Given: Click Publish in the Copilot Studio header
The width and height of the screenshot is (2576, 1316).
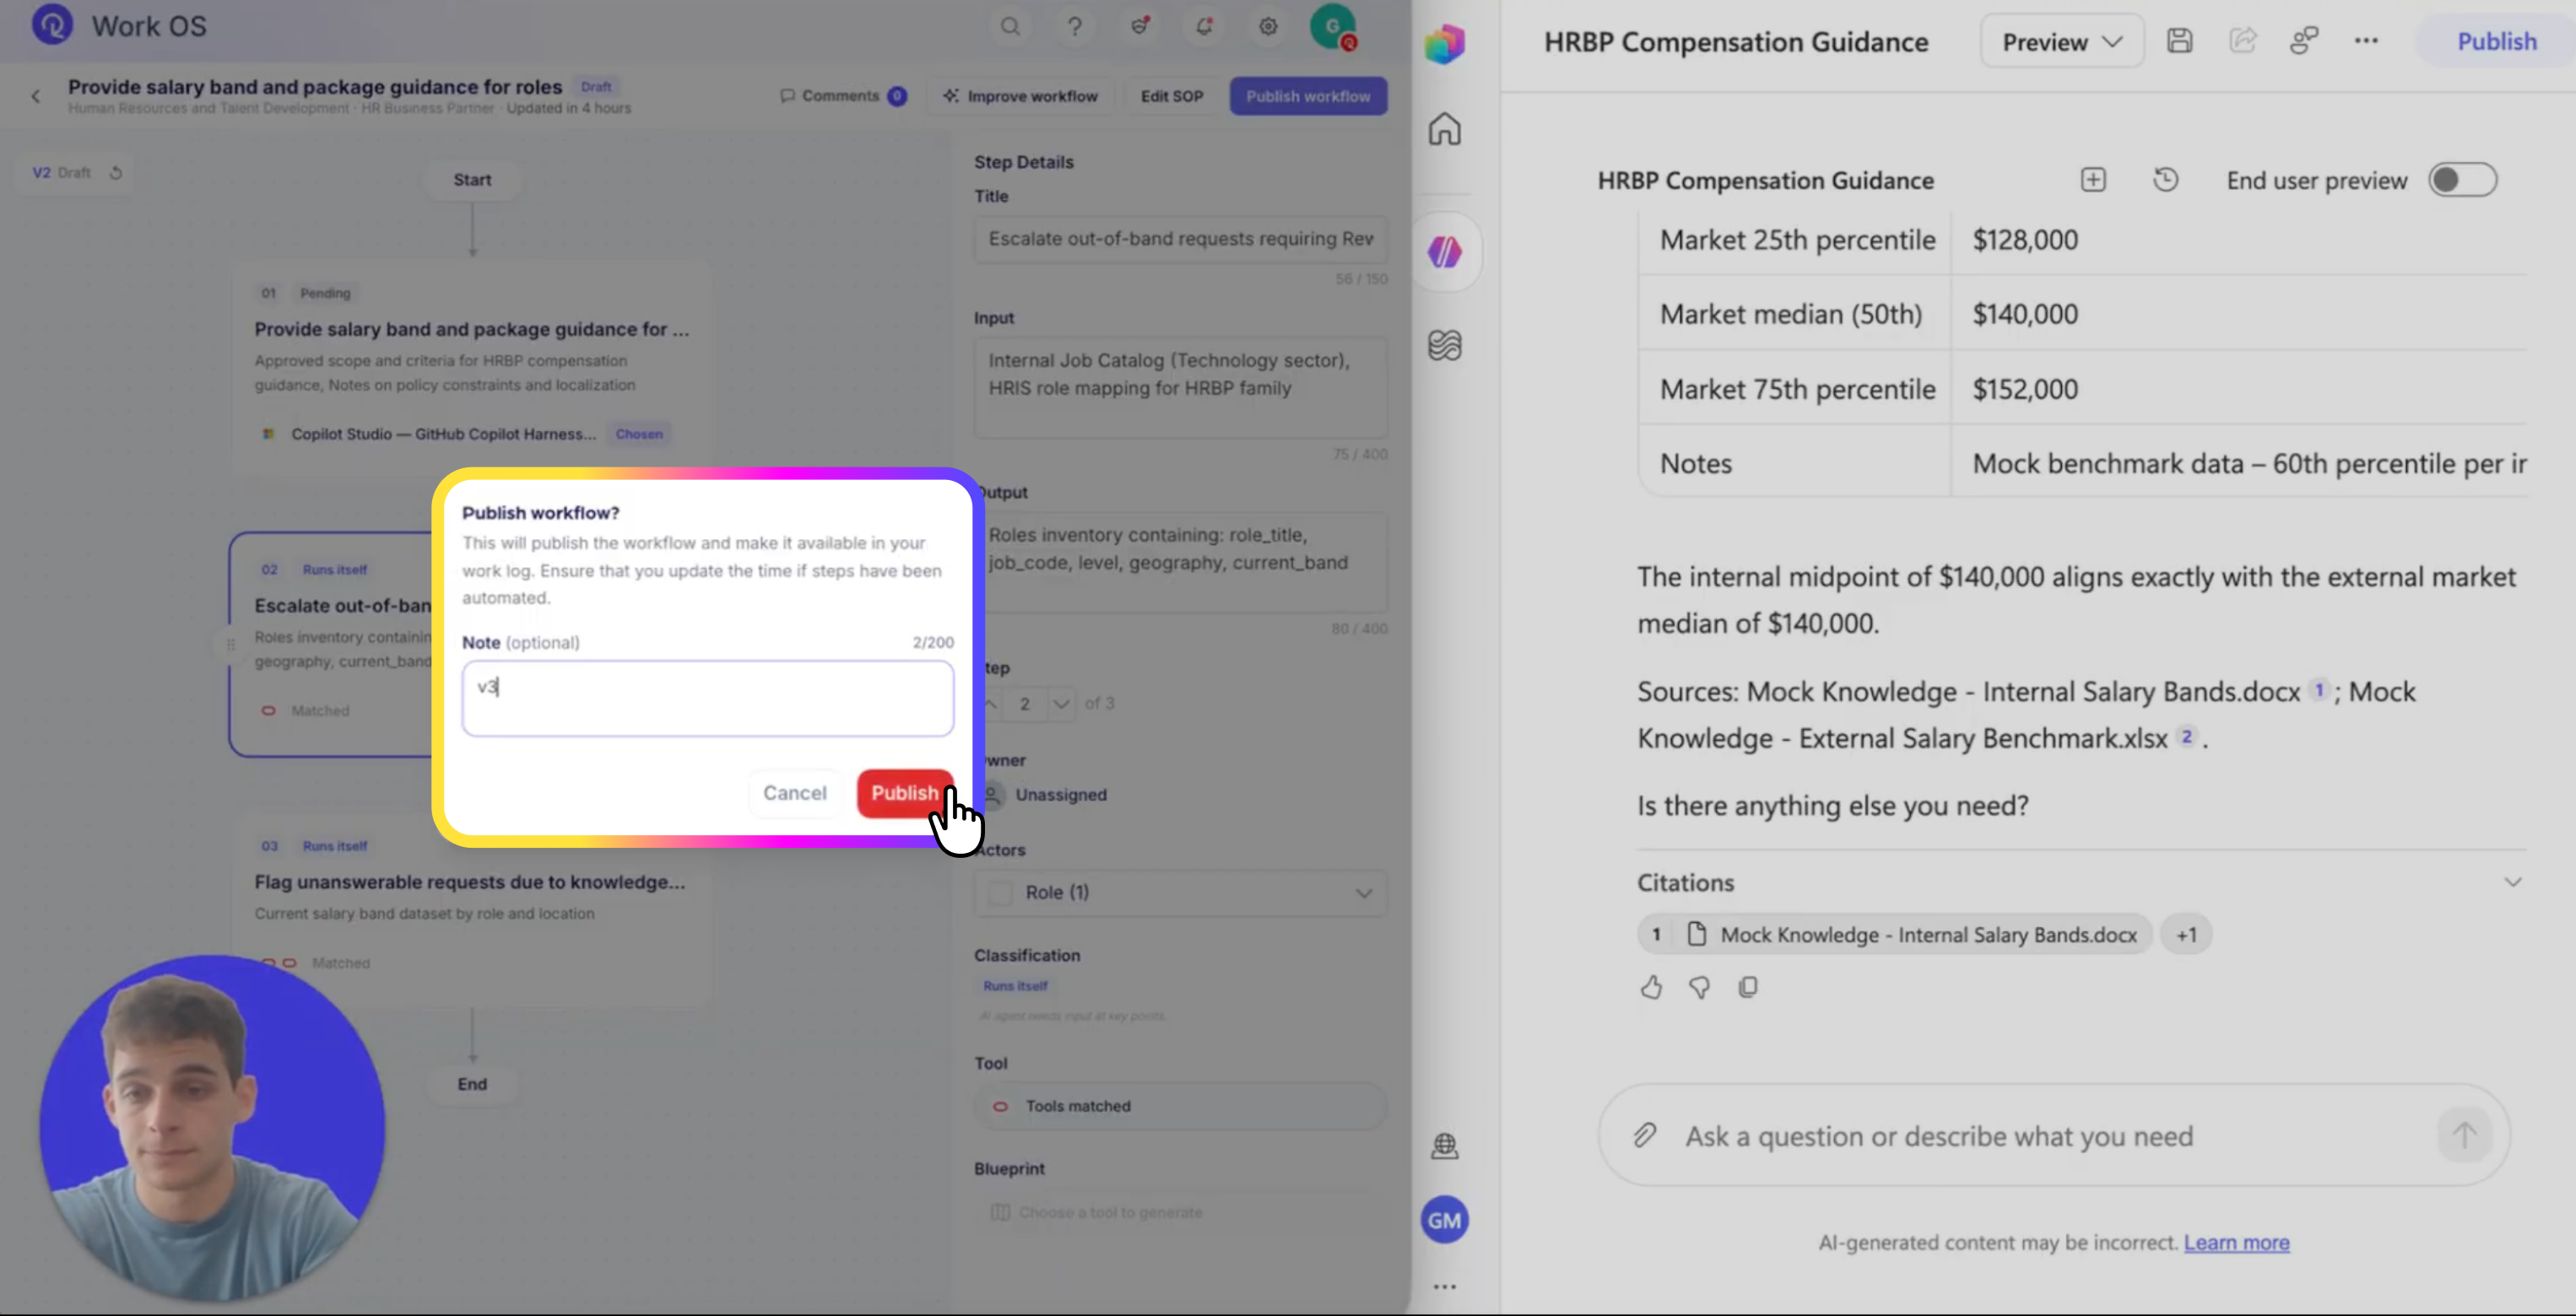Looking at the screenshot, I should (2496, 41).
